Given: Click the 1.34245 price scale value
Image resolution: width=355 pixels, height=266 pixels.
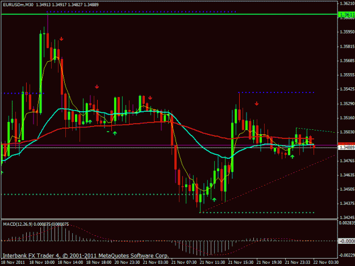Looking at the screenshot, I should [347, 217].
